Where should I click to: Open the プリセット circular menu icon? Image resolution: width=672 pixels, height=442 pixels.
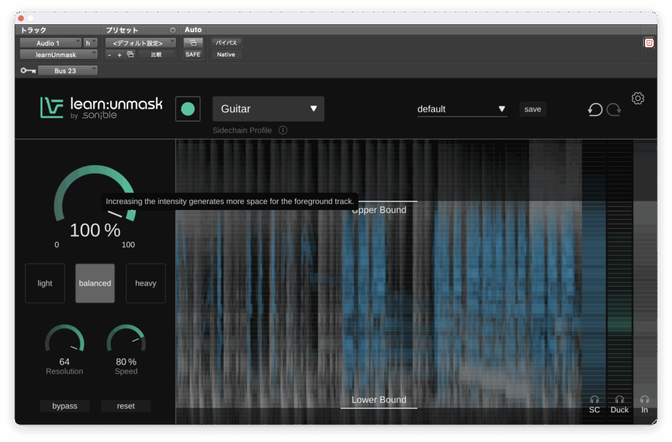point(173,30)
